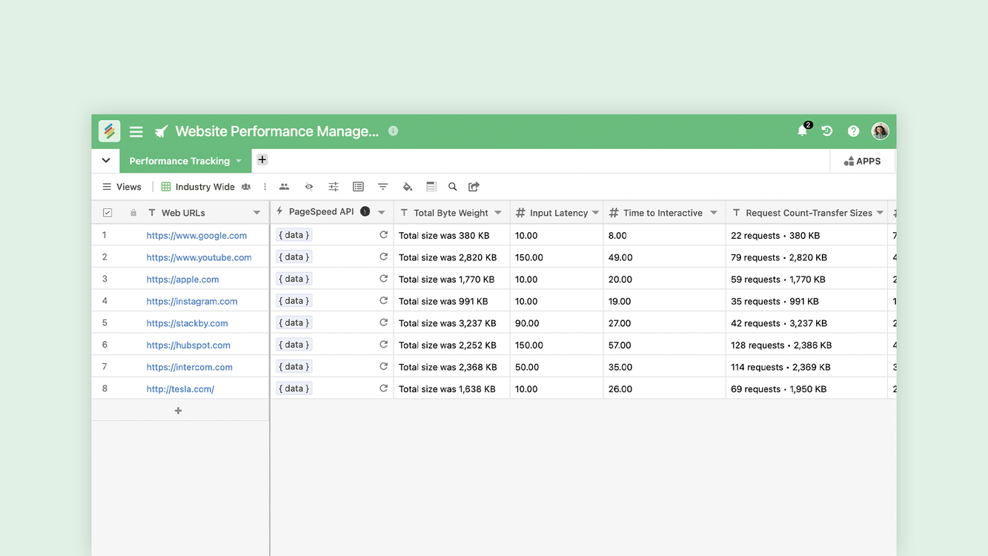Open the Views sidebar
The width and height of the screenshot is (988, 556).
pyautogui.click(x=122, y=187)
